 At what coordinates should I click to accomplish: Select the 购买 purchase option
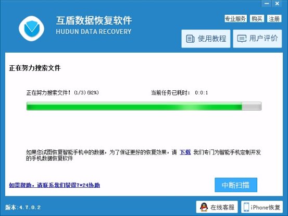(x=257, y=19)
